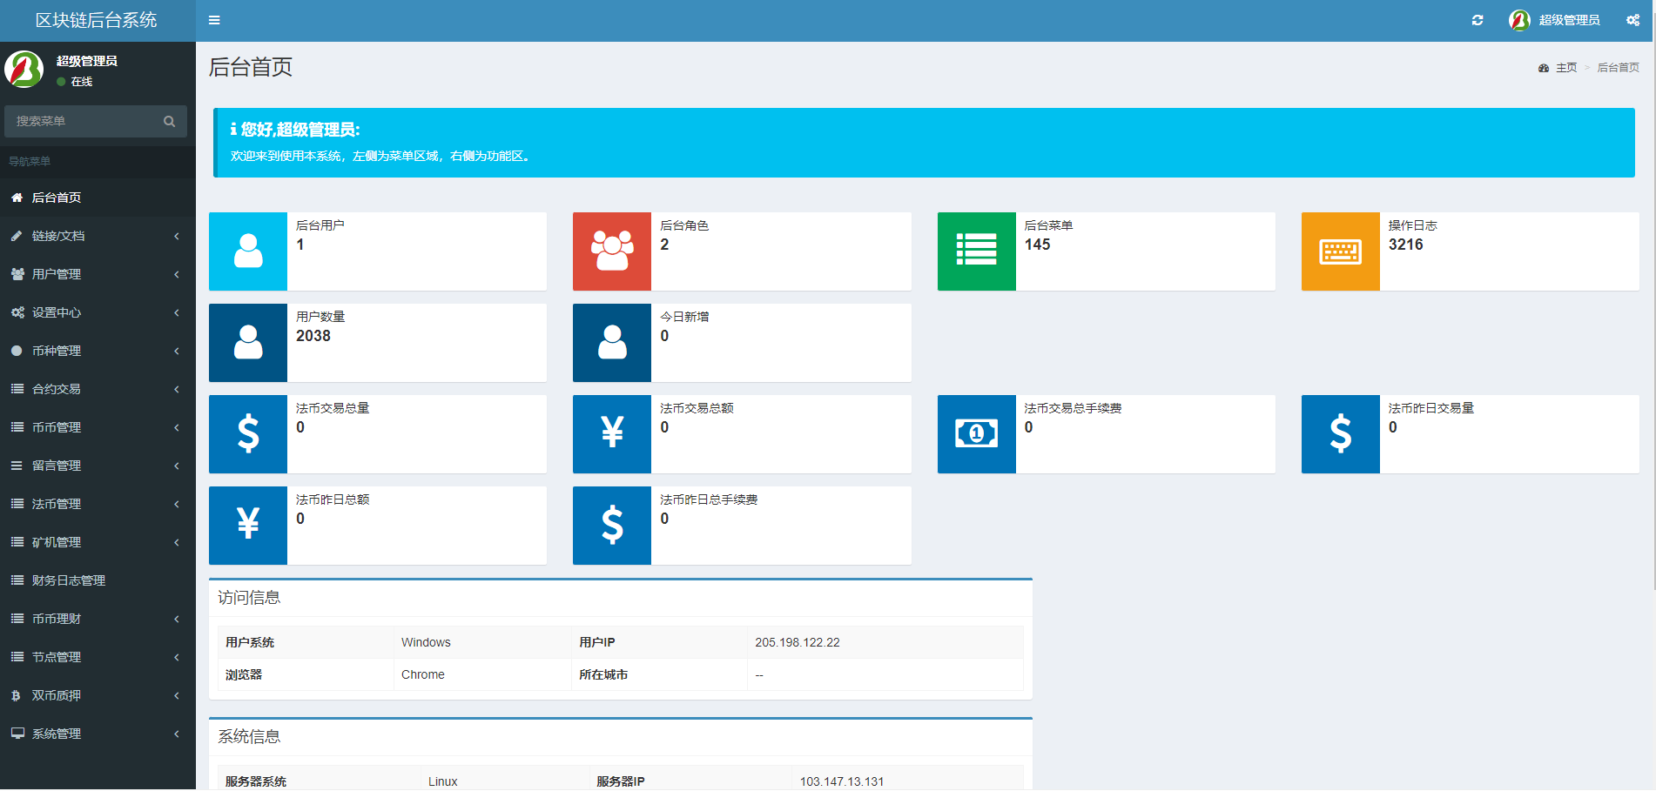Open the 超级管理员 user menu in header
This screenshot has width=1656, height=791.
coord(1555,20)
